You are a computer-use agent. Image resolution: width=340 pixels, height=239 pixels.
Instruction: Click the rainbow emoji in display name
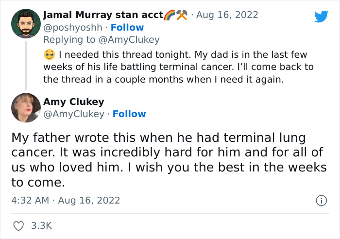(170, 16)
